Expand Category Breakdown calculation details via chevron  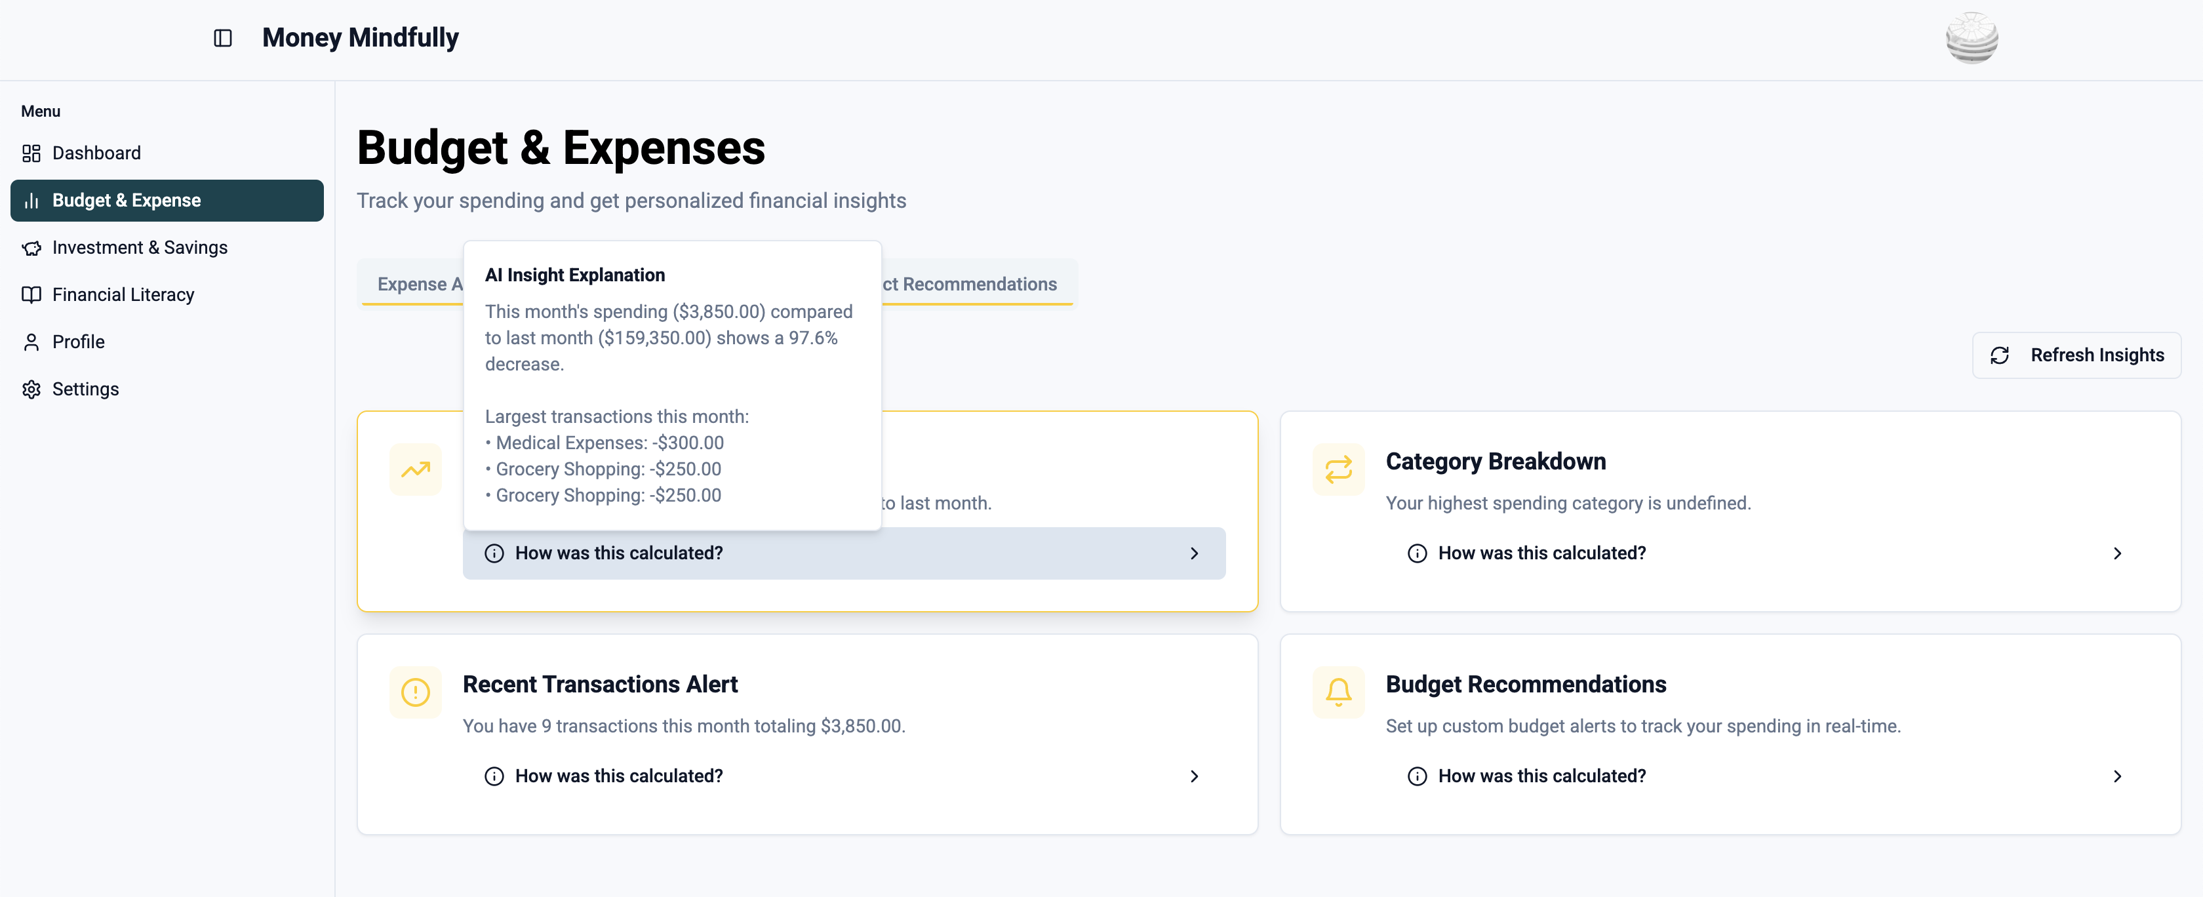coord(2118,553)
